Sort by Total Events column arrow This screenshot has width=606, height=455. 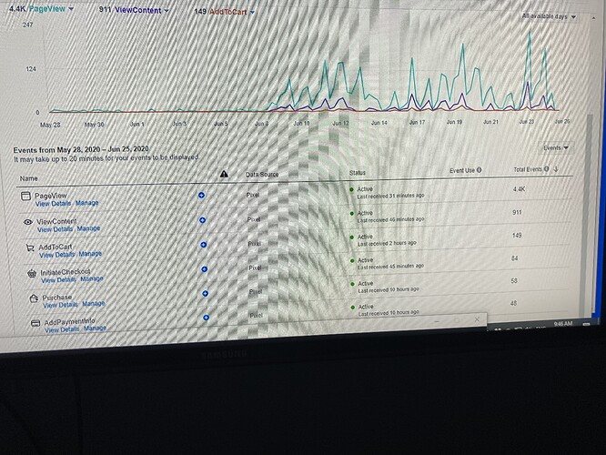[556, 168]
